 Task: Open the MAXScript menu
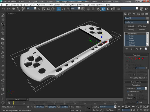101,5
